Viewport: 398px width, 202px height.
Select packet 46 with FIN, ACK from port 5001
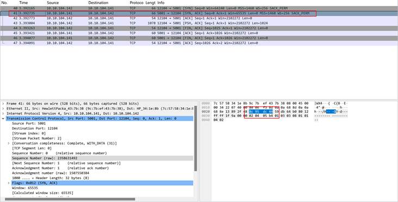click(199, 38)
